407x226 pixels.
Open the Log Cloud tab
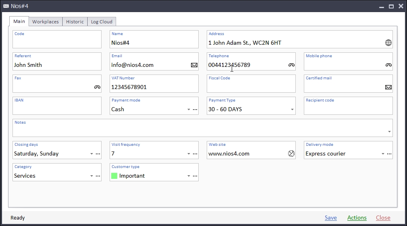tap(102, 22)
